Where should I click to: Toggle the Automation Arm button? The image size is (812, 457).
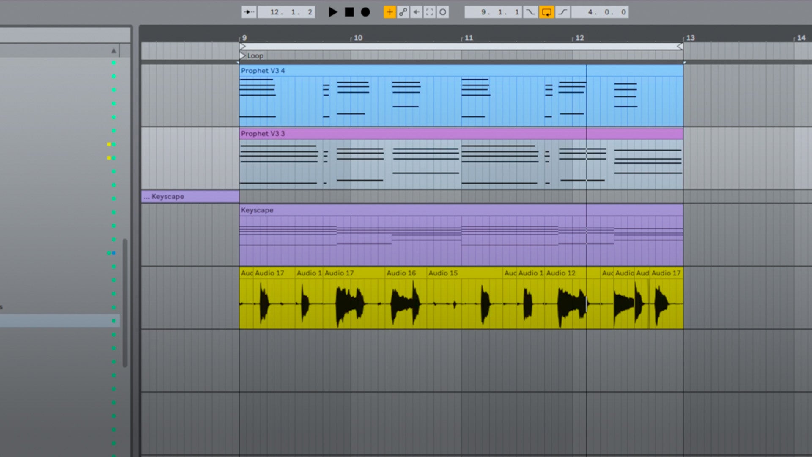pyautogui.click(x=403, y=12)
